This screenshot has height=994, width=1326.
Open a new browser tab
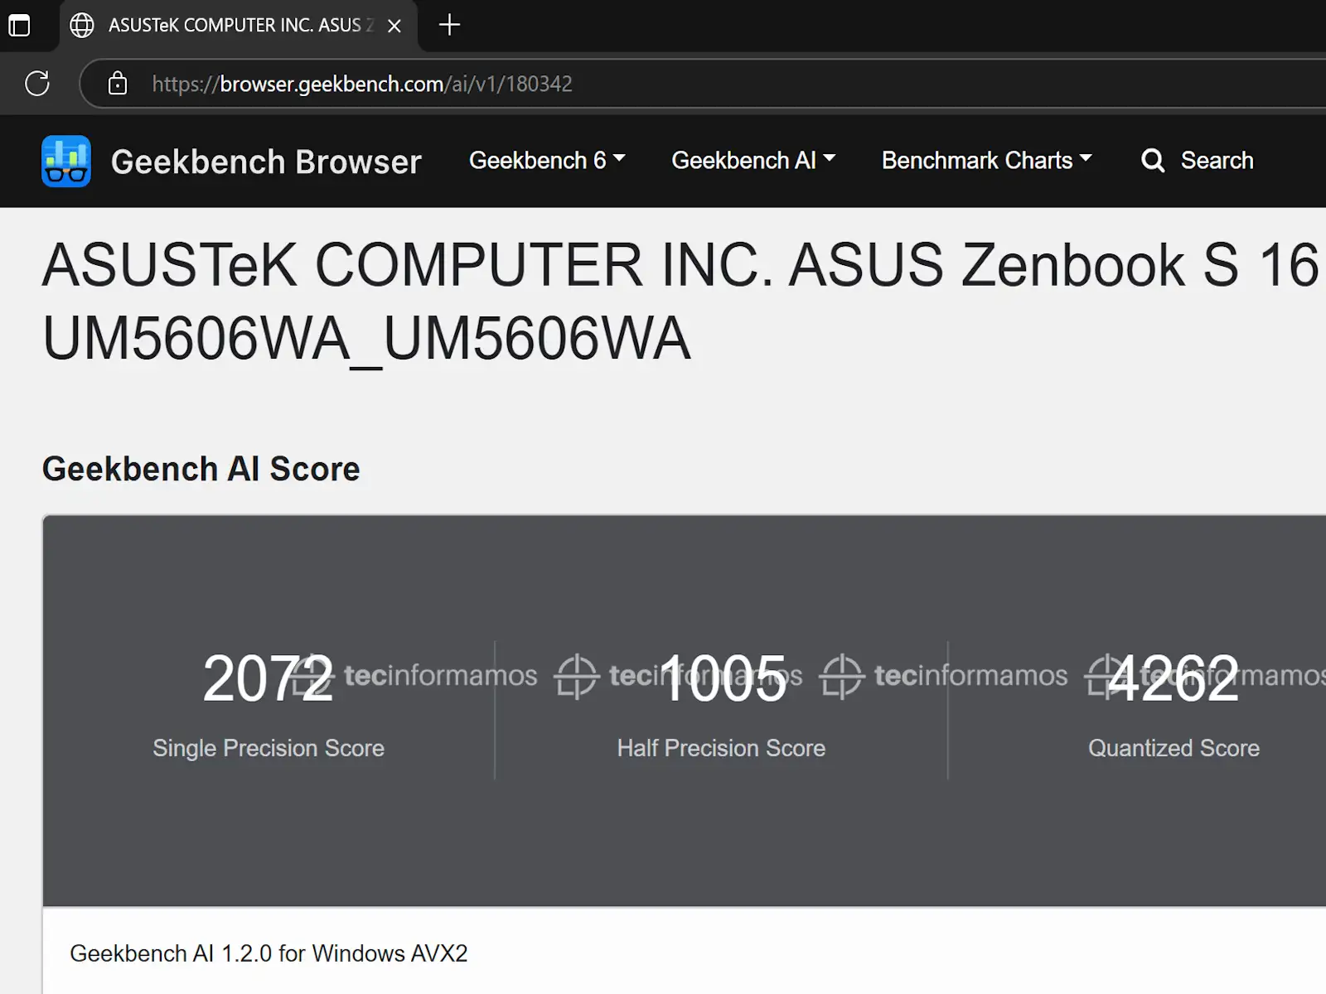[x=449, y=25]
